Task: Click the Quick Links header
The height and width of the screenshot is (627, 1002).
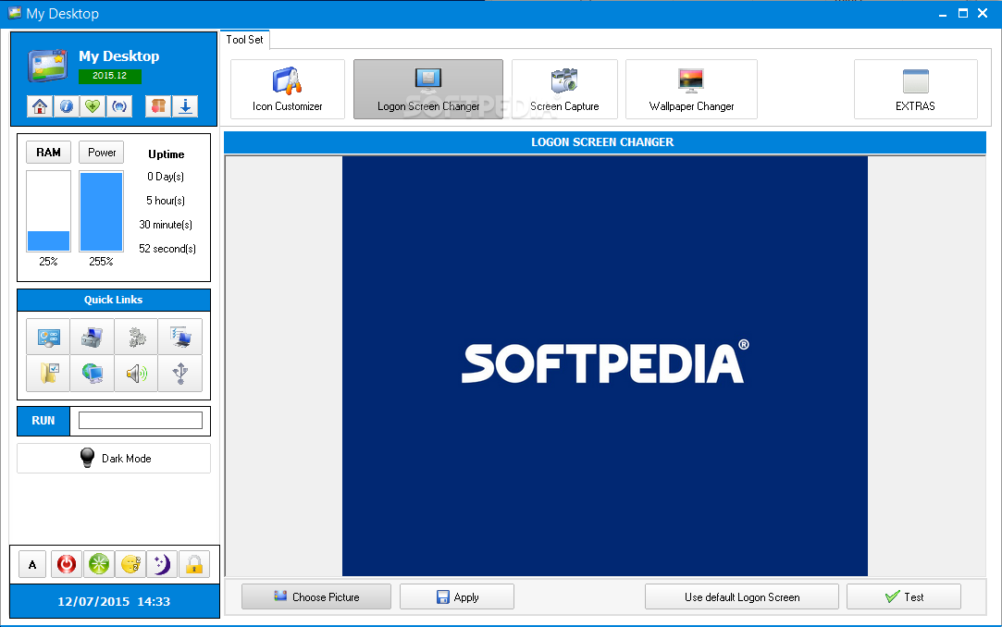Action: (114, 300)
